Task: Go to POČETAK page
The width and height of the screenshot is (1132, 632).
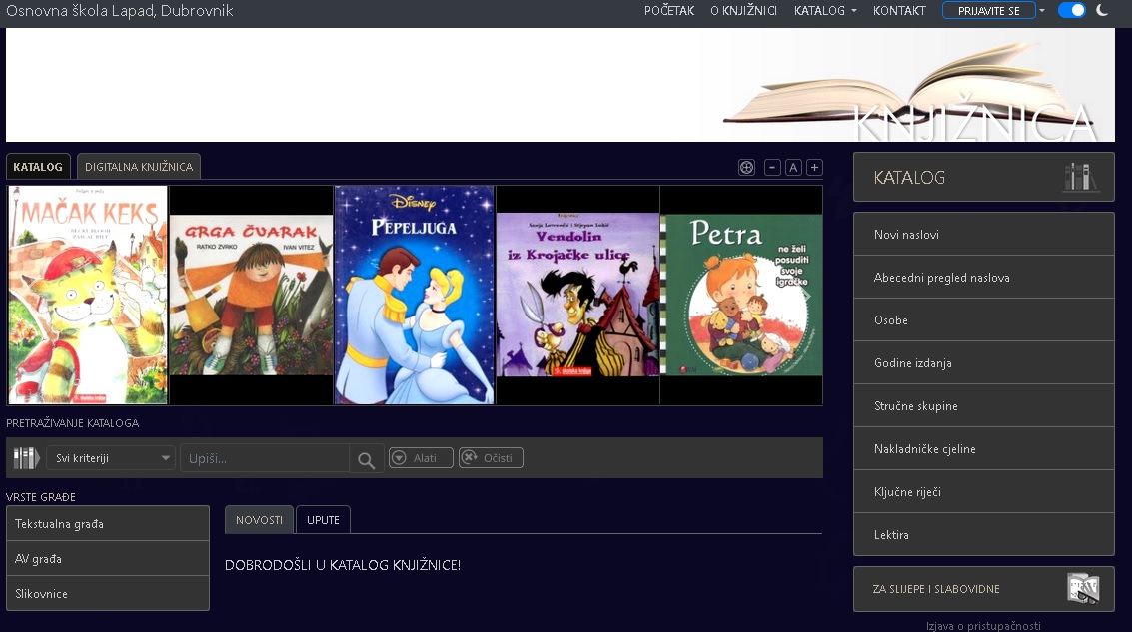Action: click(669, 11)
